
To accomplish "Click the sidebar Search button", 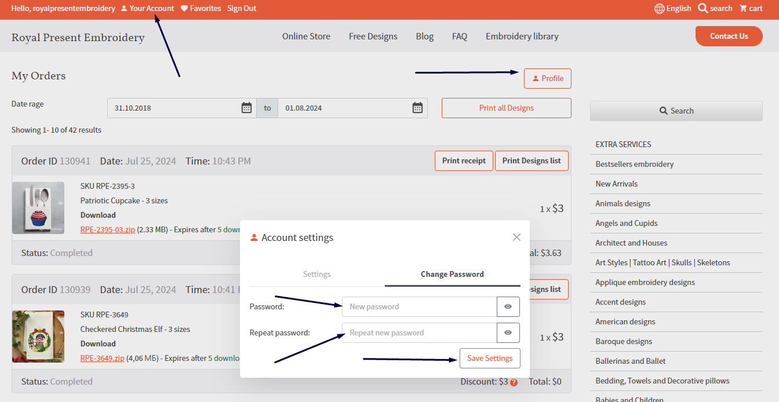I will [676, 111].
